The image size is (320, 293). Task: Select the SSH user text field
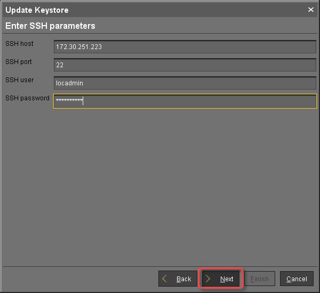[185, 83]
